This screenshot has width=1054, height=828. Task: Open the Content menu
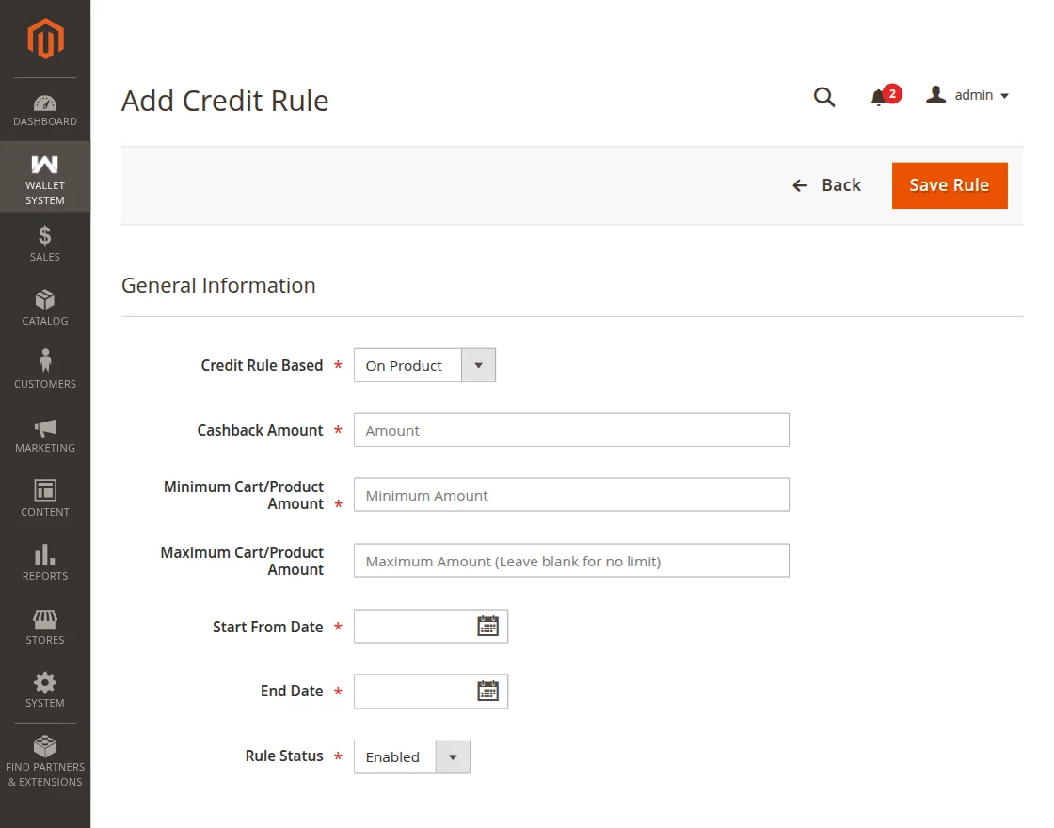pos(45,499)
